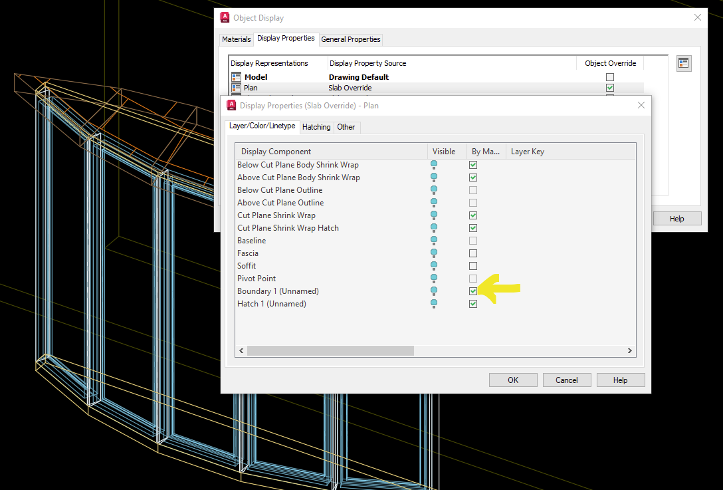
Task: Cancel the Display Properties dialog
Action: [566, 380]
